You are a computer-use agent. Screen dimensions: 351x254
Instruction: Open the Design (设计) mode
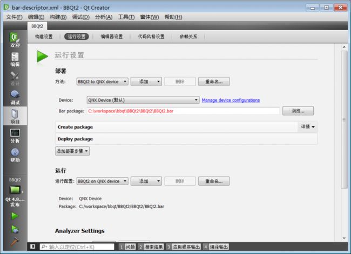tap(15, 79)
